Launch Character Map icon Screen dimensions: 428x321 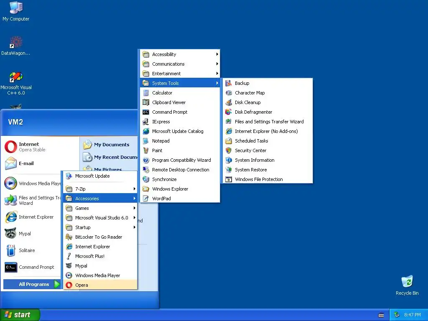click(229, 93)
